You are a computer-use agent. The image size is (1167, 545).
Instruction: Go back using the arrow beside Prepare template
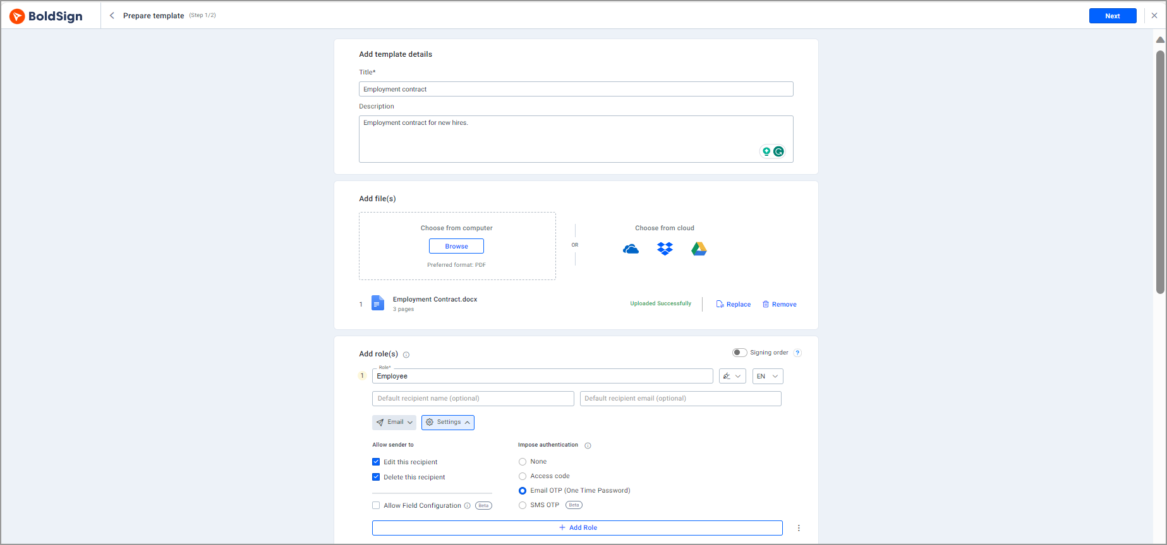[112, 15]
